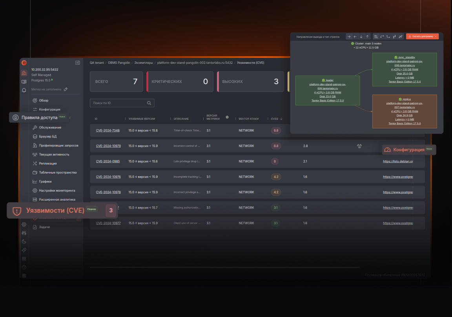Open the CVE-2024-7348 link
The image size is (452, 317).
[108, 131]
